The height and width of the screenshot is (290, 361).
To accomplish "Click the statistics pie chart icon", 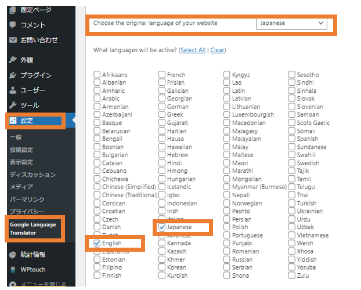I will (x=13, y=254).
